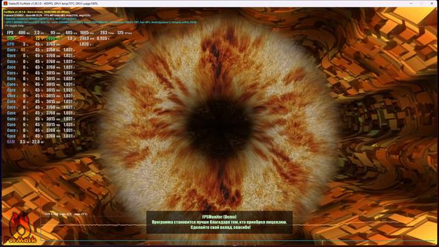Click the CPU voltage value 1.029
This screenshot has height=247, width=439.
click(84, 44)
